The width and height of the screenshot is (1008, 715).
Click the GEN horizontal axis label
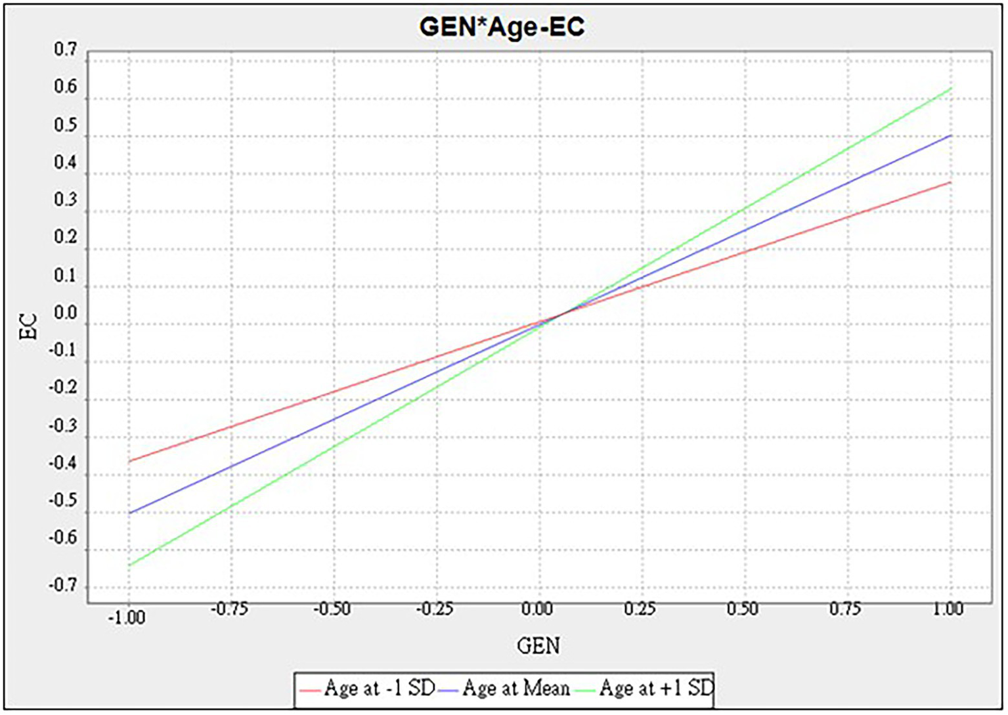pos(538,646)
